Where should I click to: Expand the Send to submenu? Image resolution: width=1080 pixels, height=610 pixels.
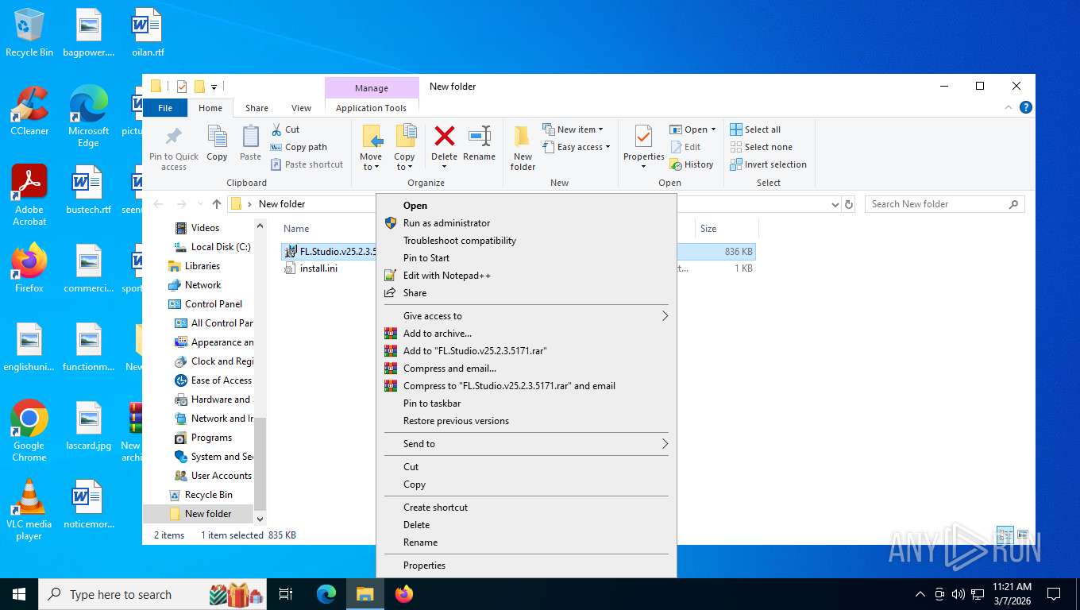[526, 444]
